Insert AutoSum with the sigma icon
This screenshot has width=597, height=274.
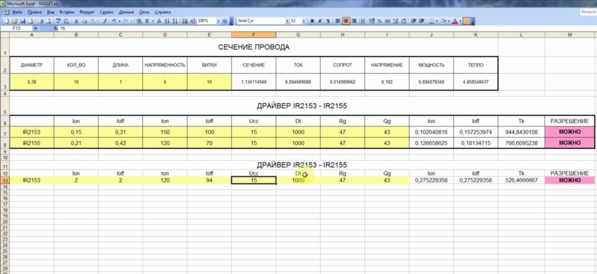click(147, 21)
